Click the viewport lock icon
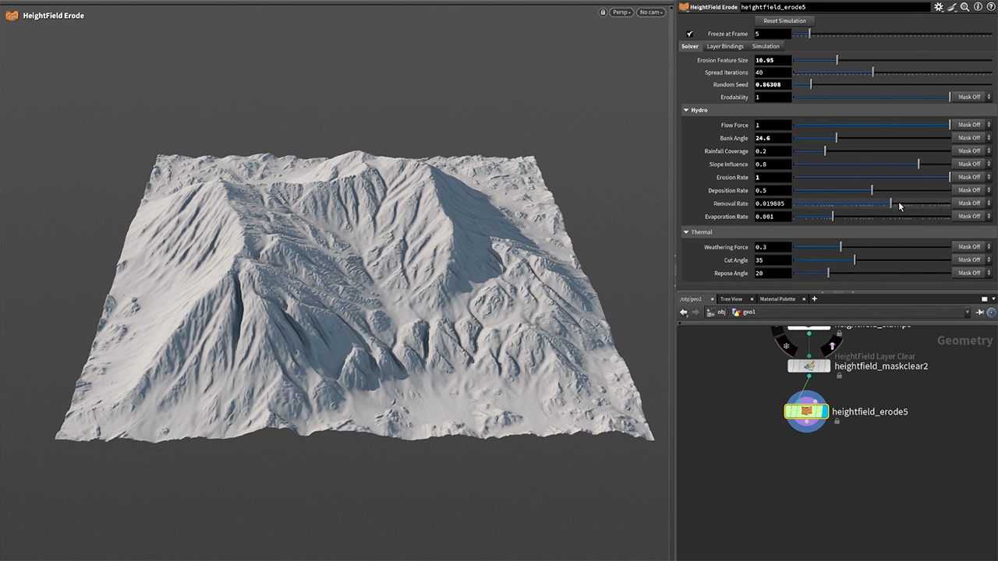The height and width of the screenshot is (561, 998). point(603,12)
